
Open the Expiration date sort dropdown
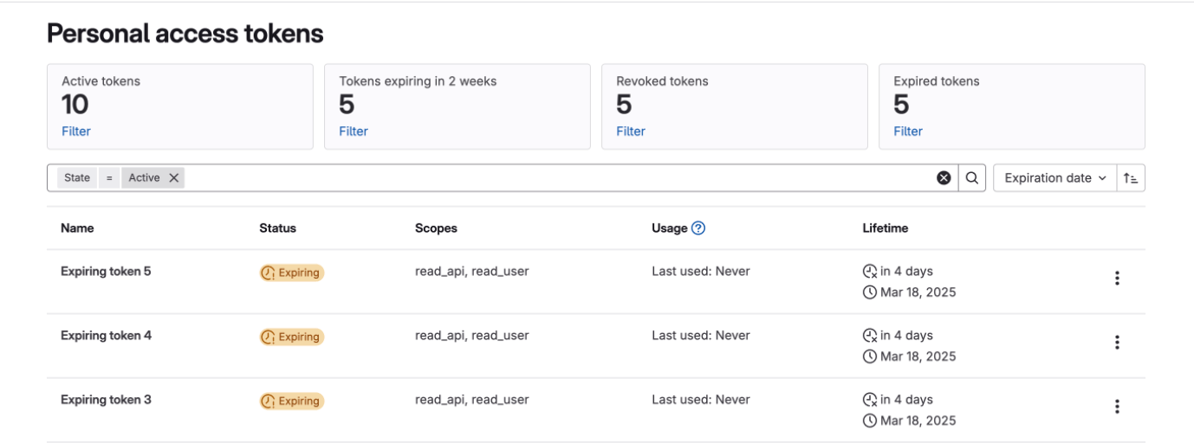(1054, 178)
